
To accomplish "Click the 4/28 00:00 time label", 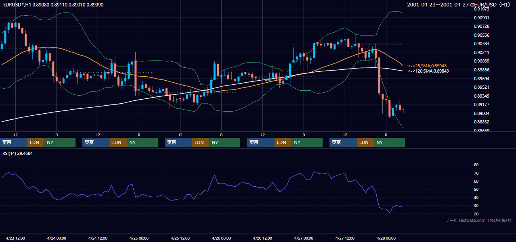I will (386, 238).
